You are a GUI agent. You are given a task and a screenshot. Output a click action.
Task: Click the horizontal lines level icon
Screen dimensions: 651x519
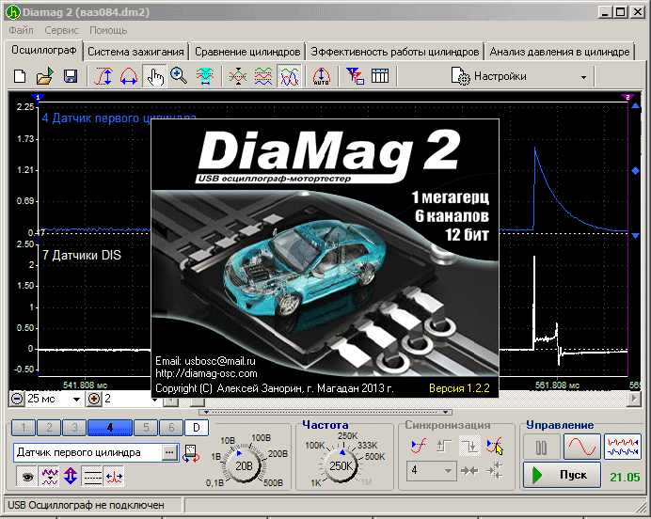coord(92,477)
